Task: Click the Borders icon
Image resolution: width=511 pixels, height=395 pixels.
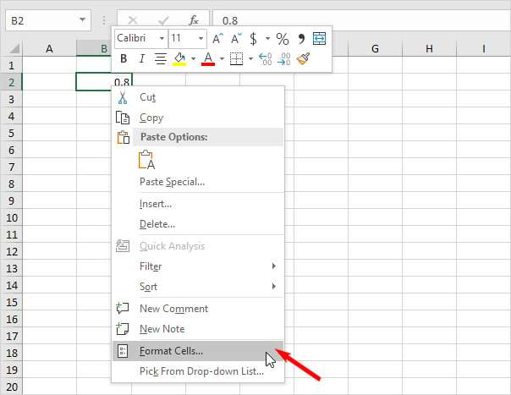Action: coord(237,59)
